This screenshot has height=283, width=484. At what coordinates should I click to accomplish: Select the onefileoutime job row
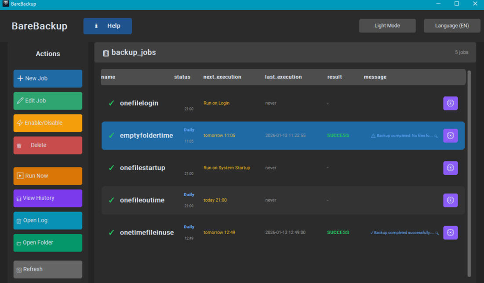264,200
